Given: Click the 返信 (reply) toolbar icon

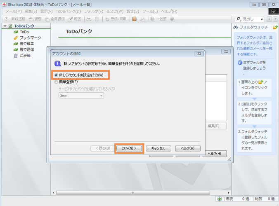Looking at the screenshot, I should point(31,19).
